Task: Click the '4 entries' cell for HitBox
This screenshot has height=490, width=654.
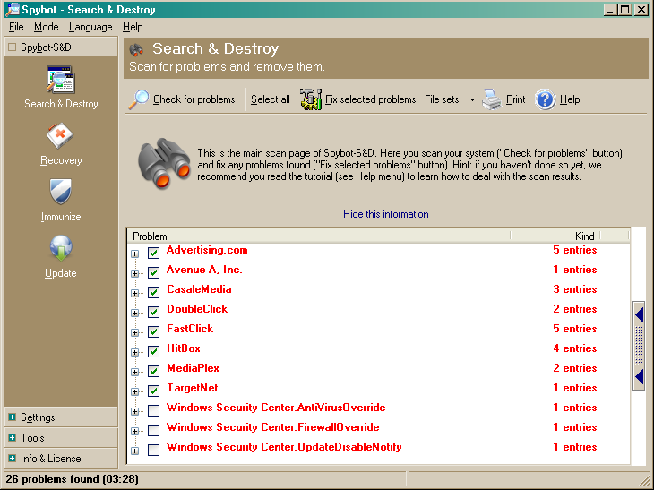Action: point(575,348)
